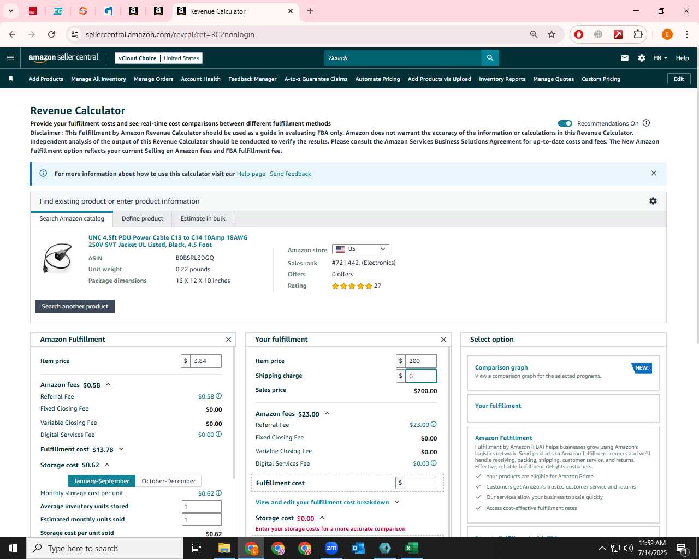This screenshot has height=559, width=699.
Task: Click the Search another product button
Action: (75, 306)
